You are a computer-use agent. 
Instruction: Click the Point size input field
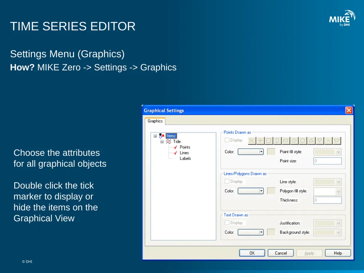click(x=327, y=161)
